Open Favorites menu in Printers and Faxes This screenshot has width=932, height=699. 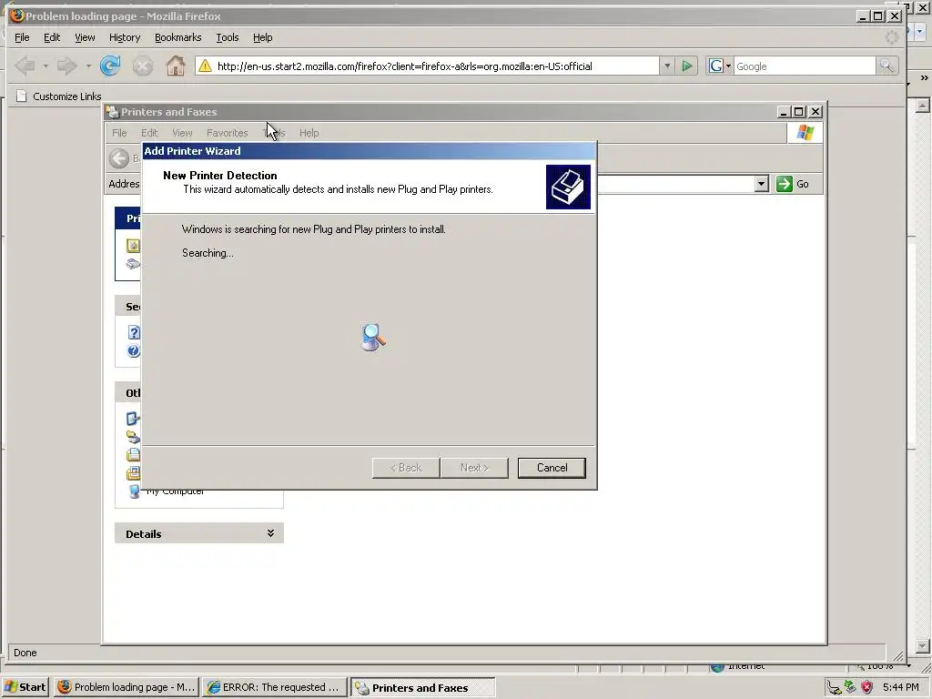pos(227,133)
